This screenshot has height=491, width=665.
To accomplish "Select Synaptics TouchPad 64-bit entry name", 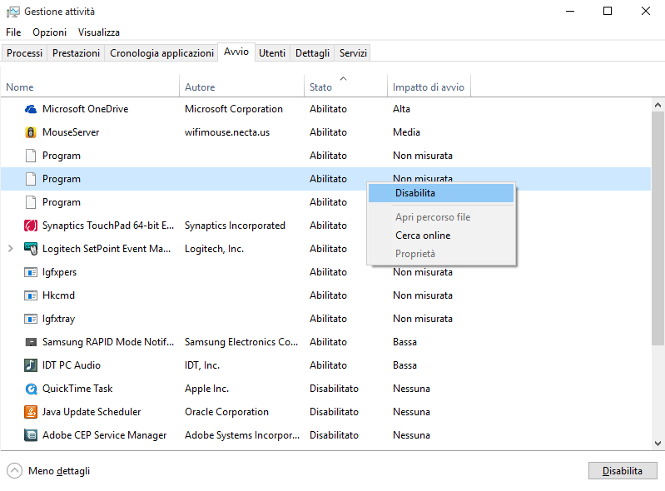I will point(108,226).
